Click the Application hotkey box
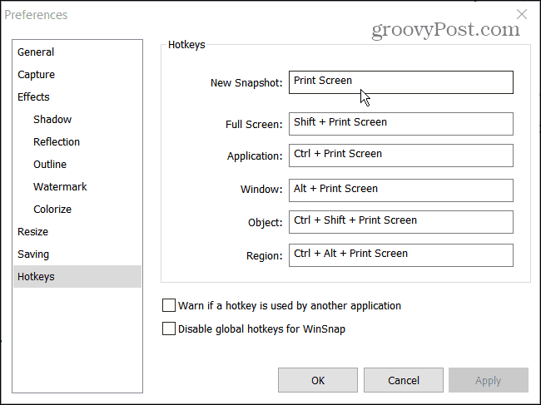The height and width of the screenshot is (405, 541). click(400, 155)
